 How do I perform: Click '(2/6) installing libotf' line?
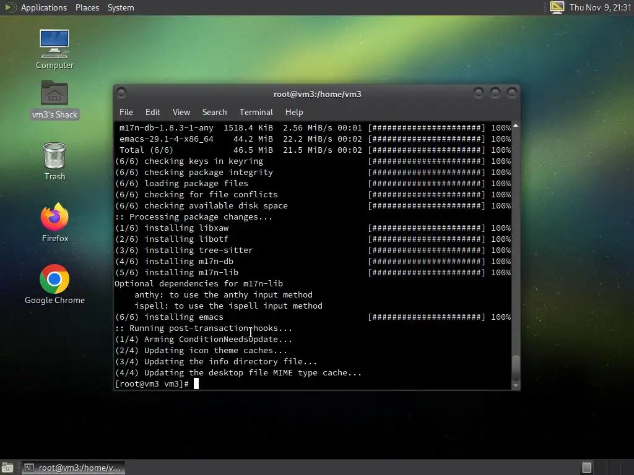click(x=172, y=239)
